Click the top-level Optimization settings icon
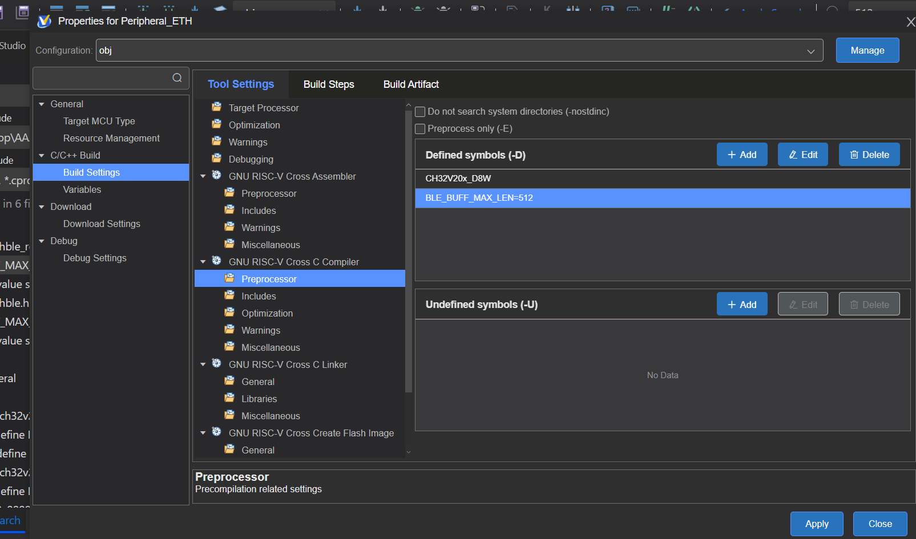This screenshot has height=539, width=916. pyautogui.click(x=217, y=124)
